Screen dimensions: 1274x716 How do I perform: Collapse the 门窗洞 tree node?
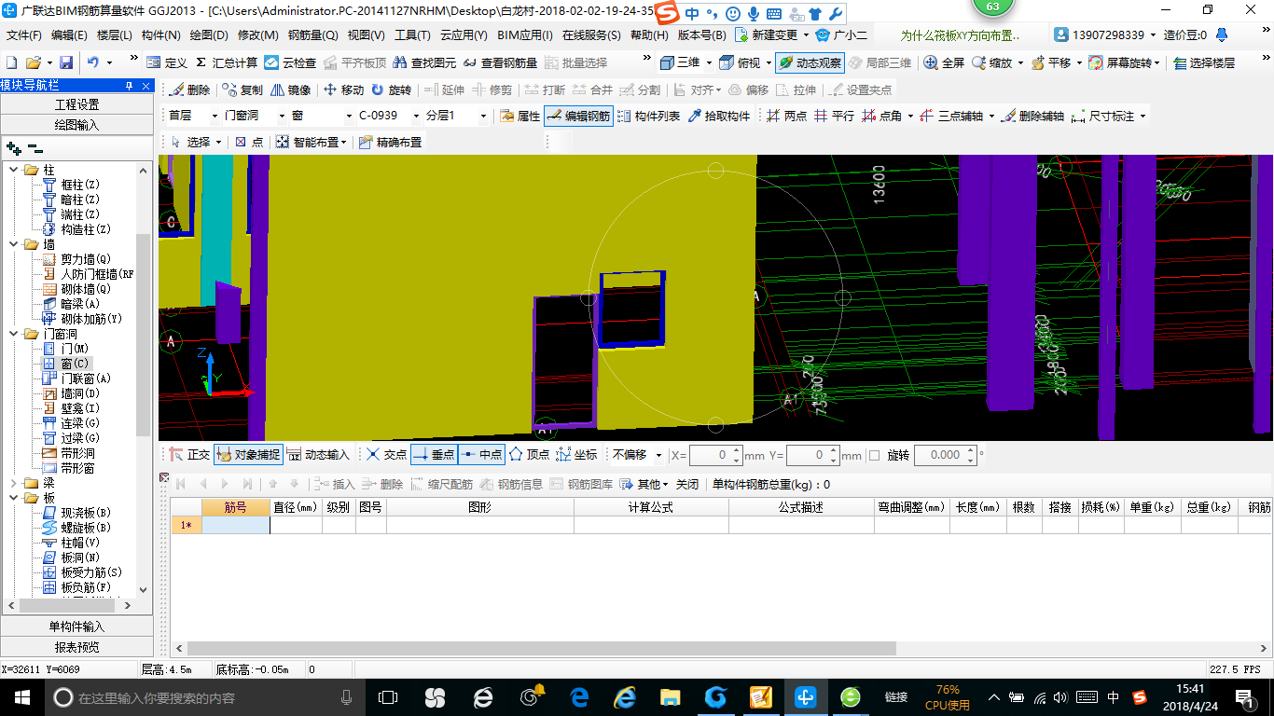coord(14,334)
